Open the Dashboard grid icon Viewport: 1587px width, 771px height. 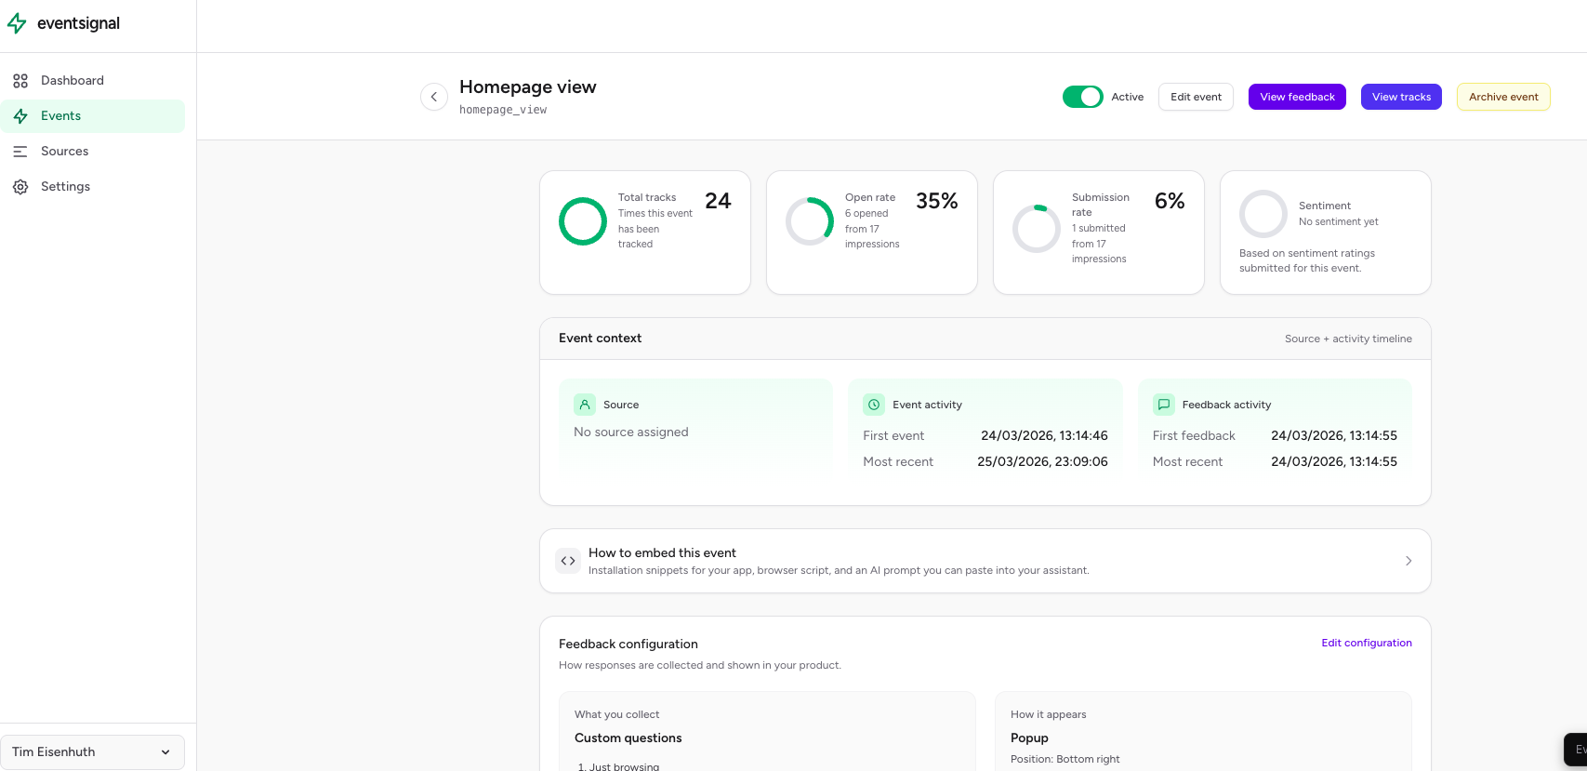click(x=20, y=81)
